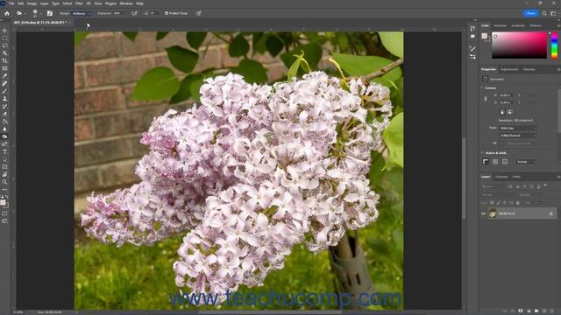
Task: Switch to the Channels tab
Action: 501,177
